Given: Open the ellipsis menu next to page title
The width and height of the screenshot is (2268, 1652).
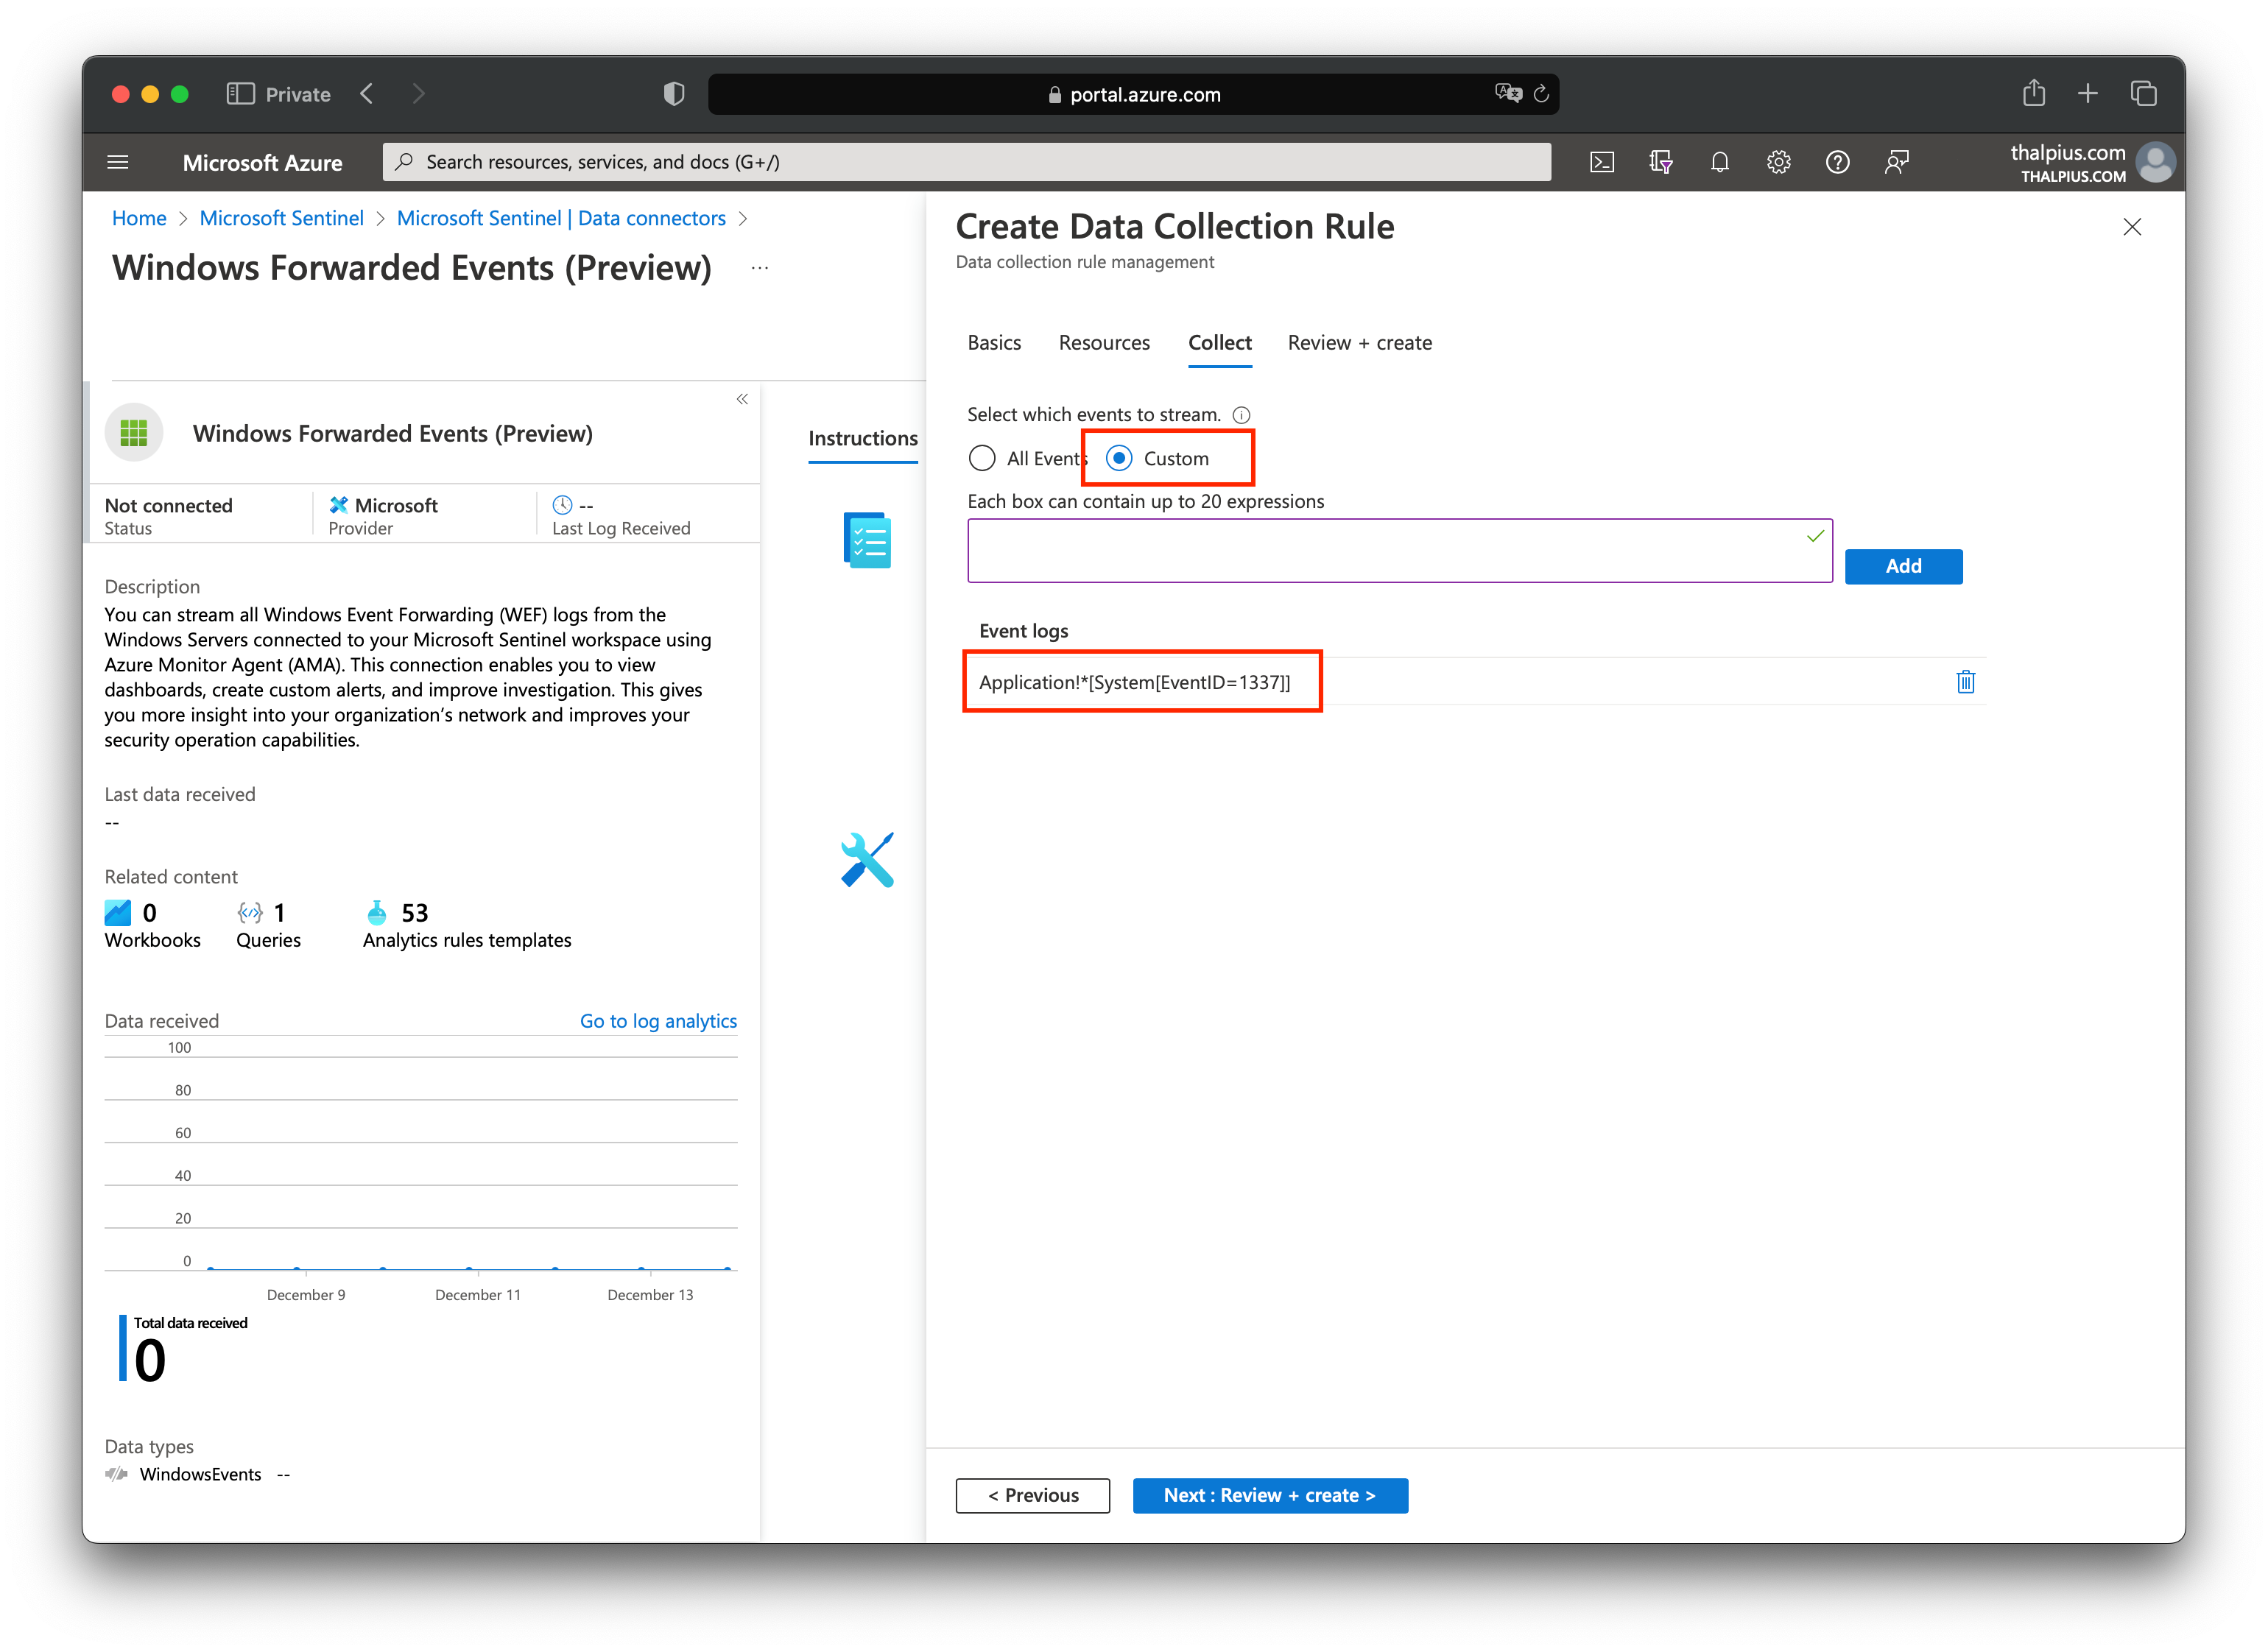Looking at the screenshot, I should (760, 268).
